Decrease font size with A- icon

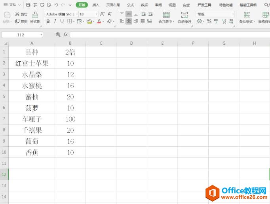tap(110, 14)
